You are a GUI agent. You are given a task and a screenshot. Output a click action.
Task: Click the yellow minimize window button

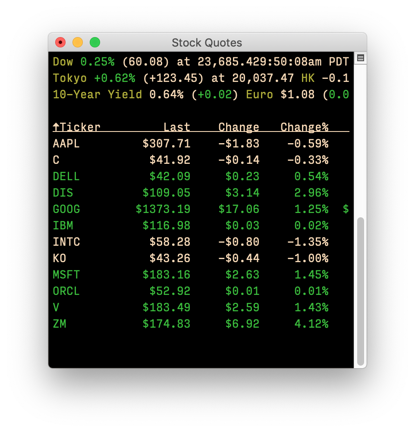point(78,42)
